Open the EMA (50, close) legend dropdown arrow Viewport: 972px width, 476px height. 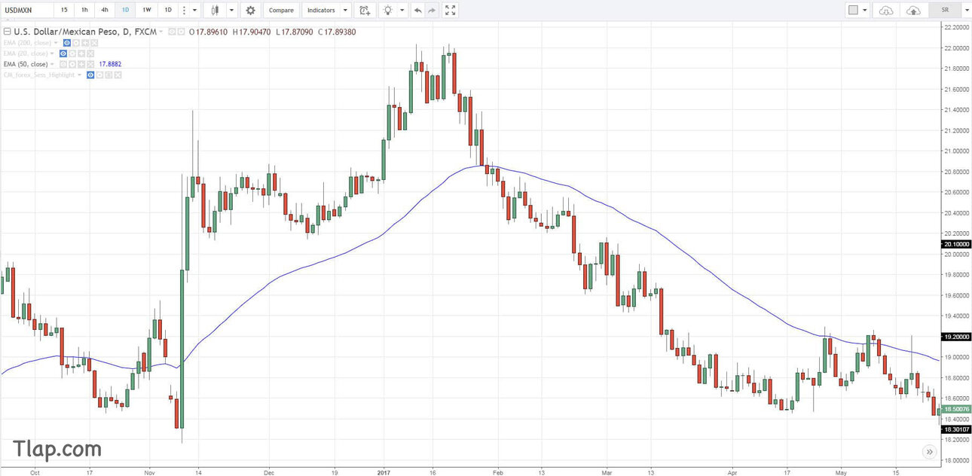pos(52,64)
